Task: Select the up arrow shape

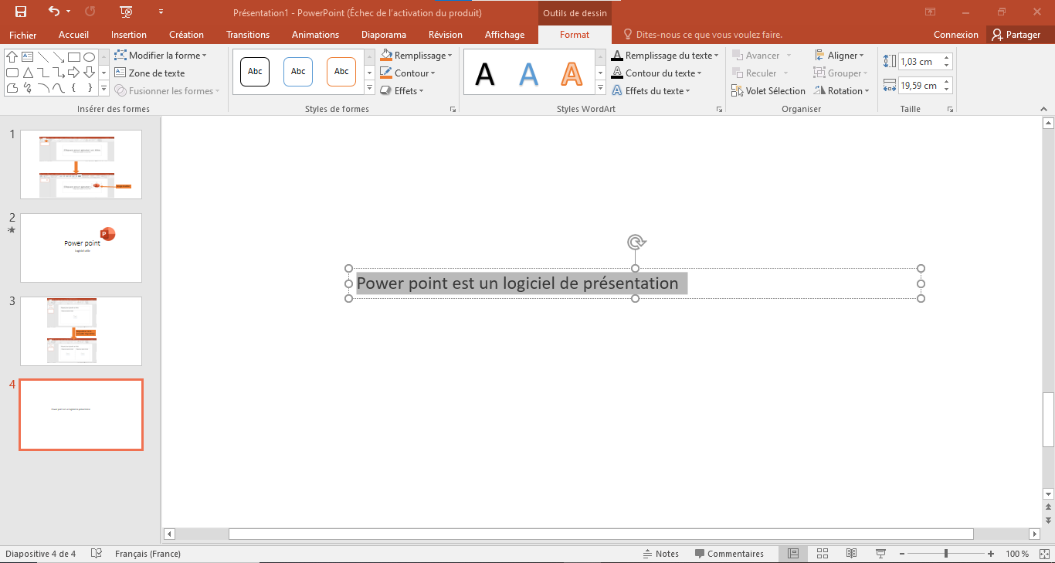Action: (12, 57)
